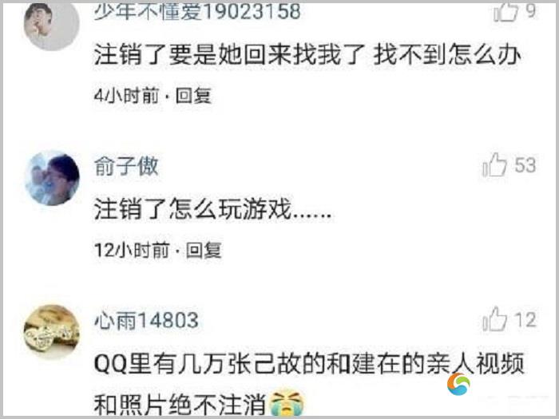
Task: Select comment starting 注销了要是她回来找我了
Action: click(307, 55)
